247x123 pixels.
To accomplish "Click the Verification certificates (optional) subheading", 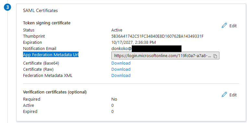I will 55,92.
